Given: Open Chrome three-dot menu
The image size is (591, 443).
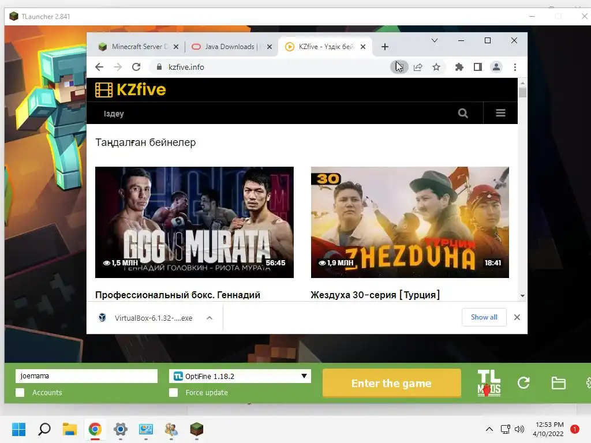Looking at the screenshot, I should [515, 67].
